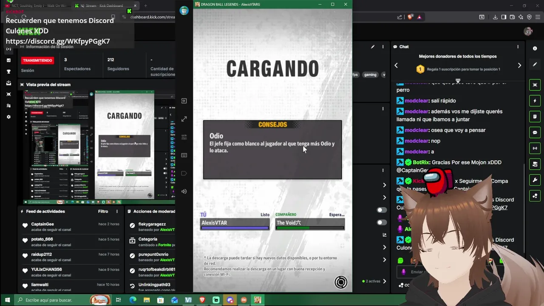Click YULIxCHAN356 follower entry in feed
This screenshot has height=306, width=544.
pos(71,272)
